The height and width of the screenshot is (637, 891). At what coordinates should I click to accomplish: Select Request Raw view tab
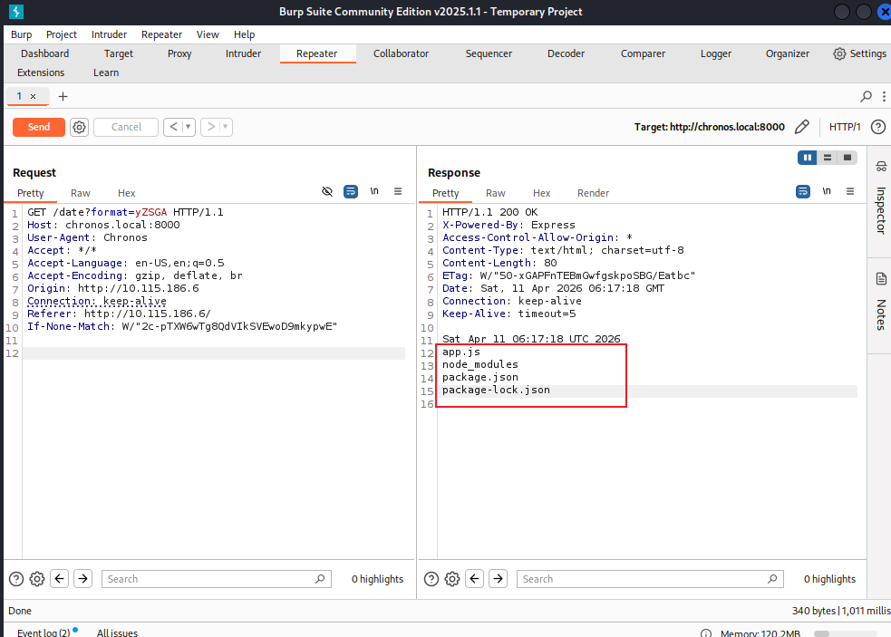[x=81, y=193]
